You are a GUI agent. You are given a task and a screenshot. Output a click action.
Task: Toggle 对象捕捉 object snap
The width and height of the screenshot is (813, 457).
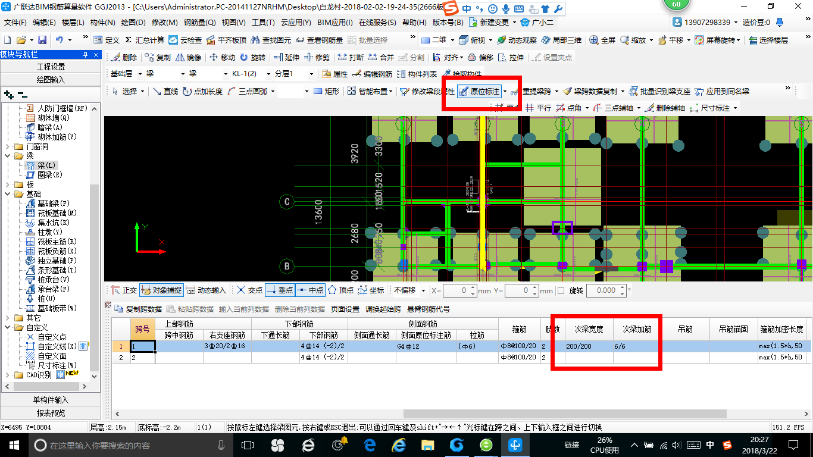(161, 290)
